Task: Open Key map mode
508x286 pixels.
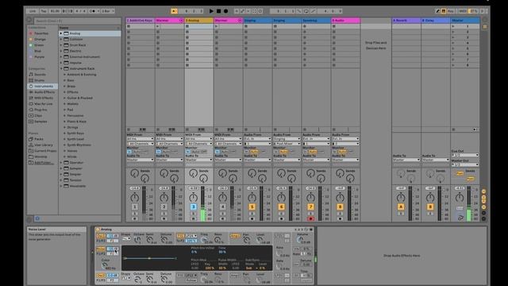Action: click(x=451, y=11)
